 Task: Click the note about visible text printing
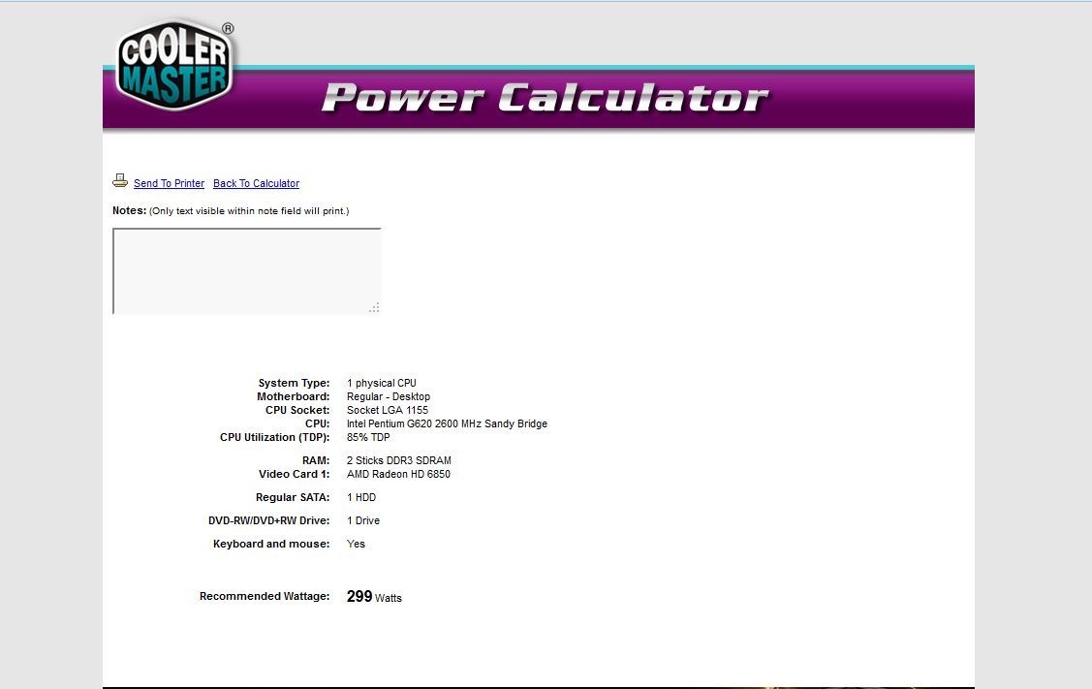tap(249, 211)
